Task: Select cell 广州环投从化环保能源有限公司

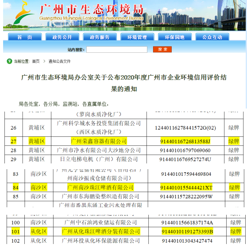Action: coord(101,241)
